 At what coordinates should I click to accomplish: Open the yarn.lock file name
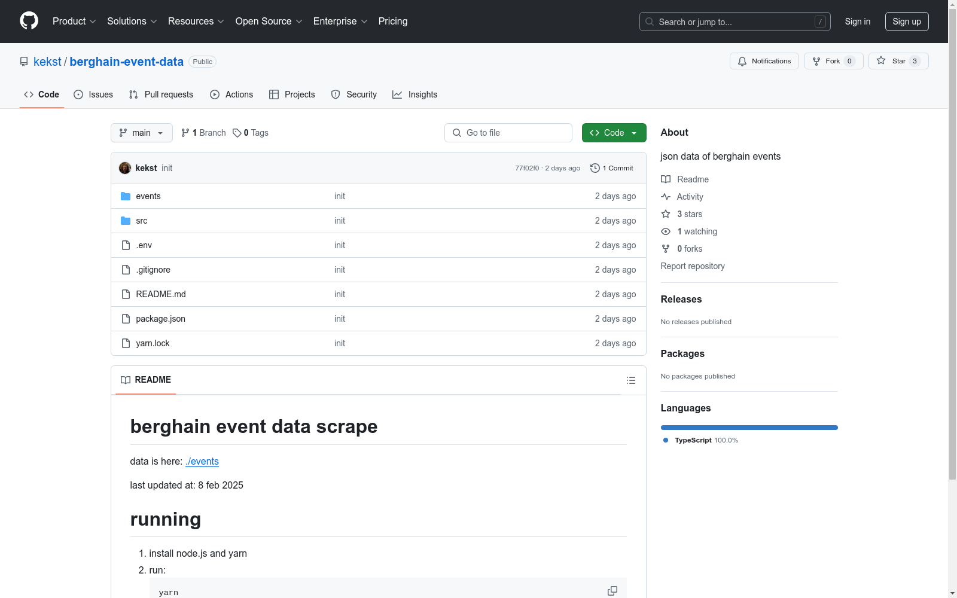point(153,343)
